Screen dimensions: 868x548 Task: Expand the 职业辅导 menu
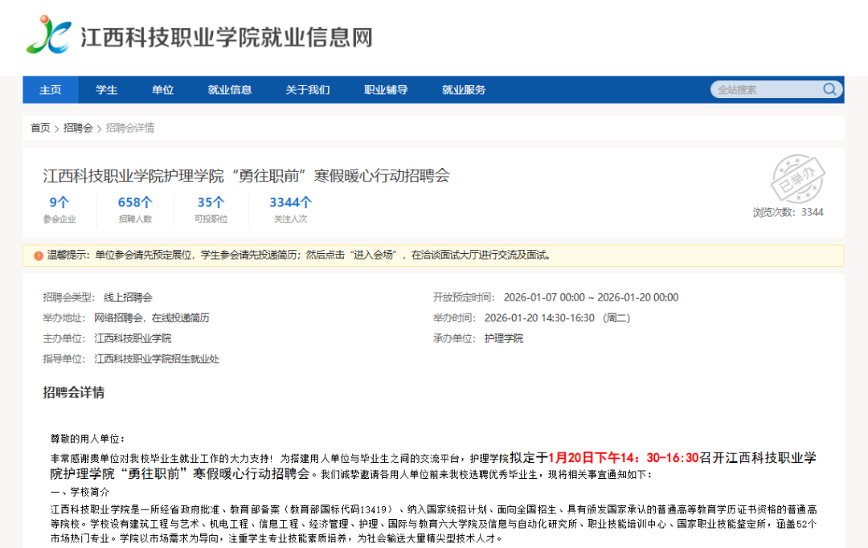(x=386, y=90)
